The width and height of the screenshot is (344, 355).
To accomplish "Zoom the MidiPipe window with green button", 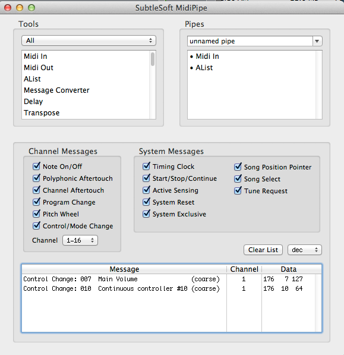I will 31,8.
